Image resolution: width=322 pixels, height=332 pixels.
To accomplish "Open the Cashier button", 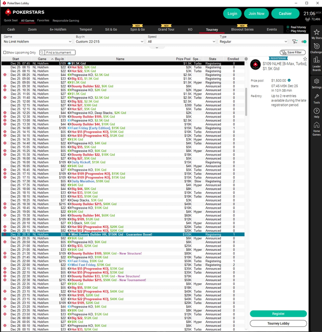I will click(285, 14).
